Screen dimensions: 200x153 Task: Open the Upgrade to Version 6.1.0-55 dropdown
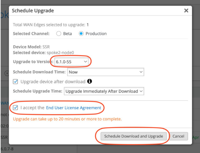(x=71, y=62)
